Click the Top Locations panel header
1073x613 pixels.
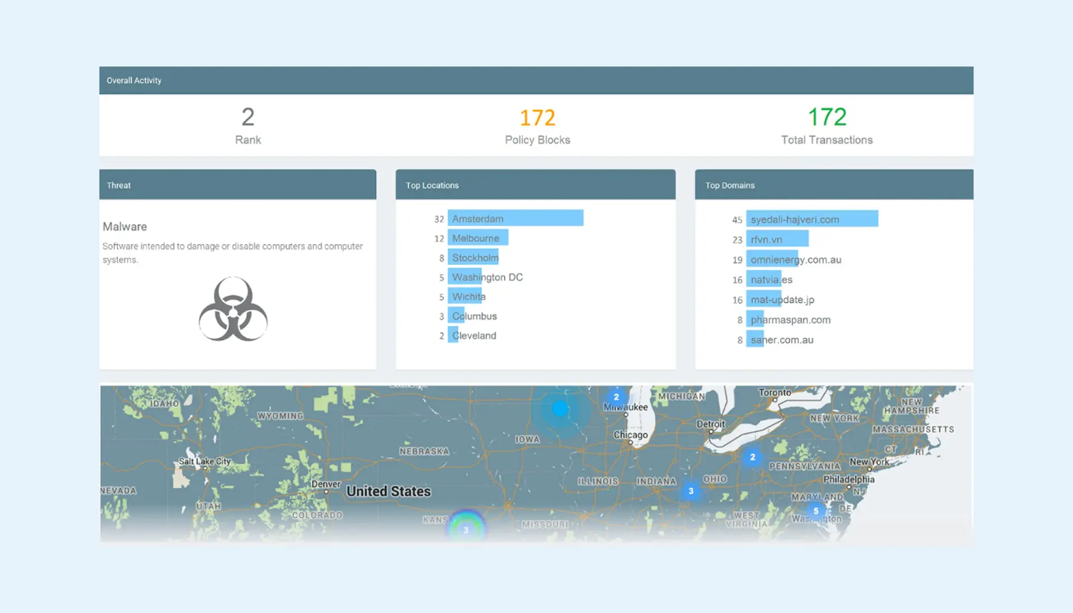[x=535, y=185]
